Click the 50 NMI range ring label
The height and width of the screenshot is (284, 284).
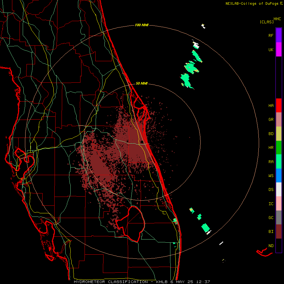coord(142,83)
